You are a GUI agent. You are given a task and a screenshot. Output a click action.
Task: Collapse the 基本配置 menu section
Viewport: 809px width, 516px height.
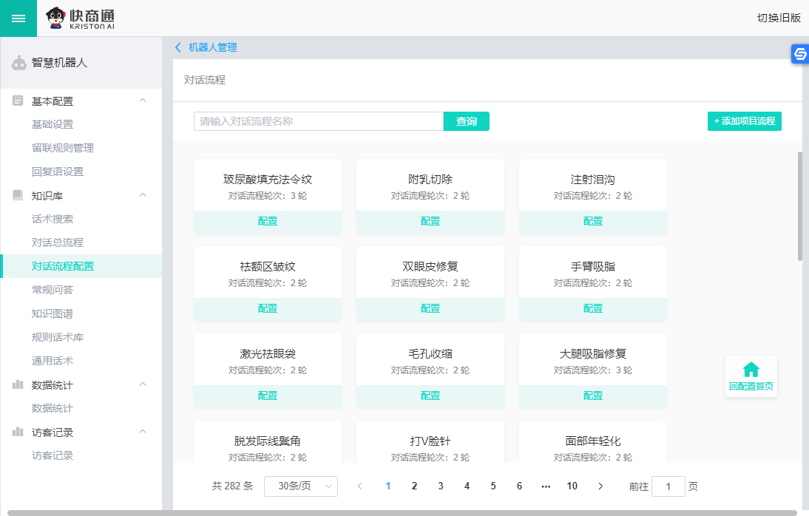point(143,101)
